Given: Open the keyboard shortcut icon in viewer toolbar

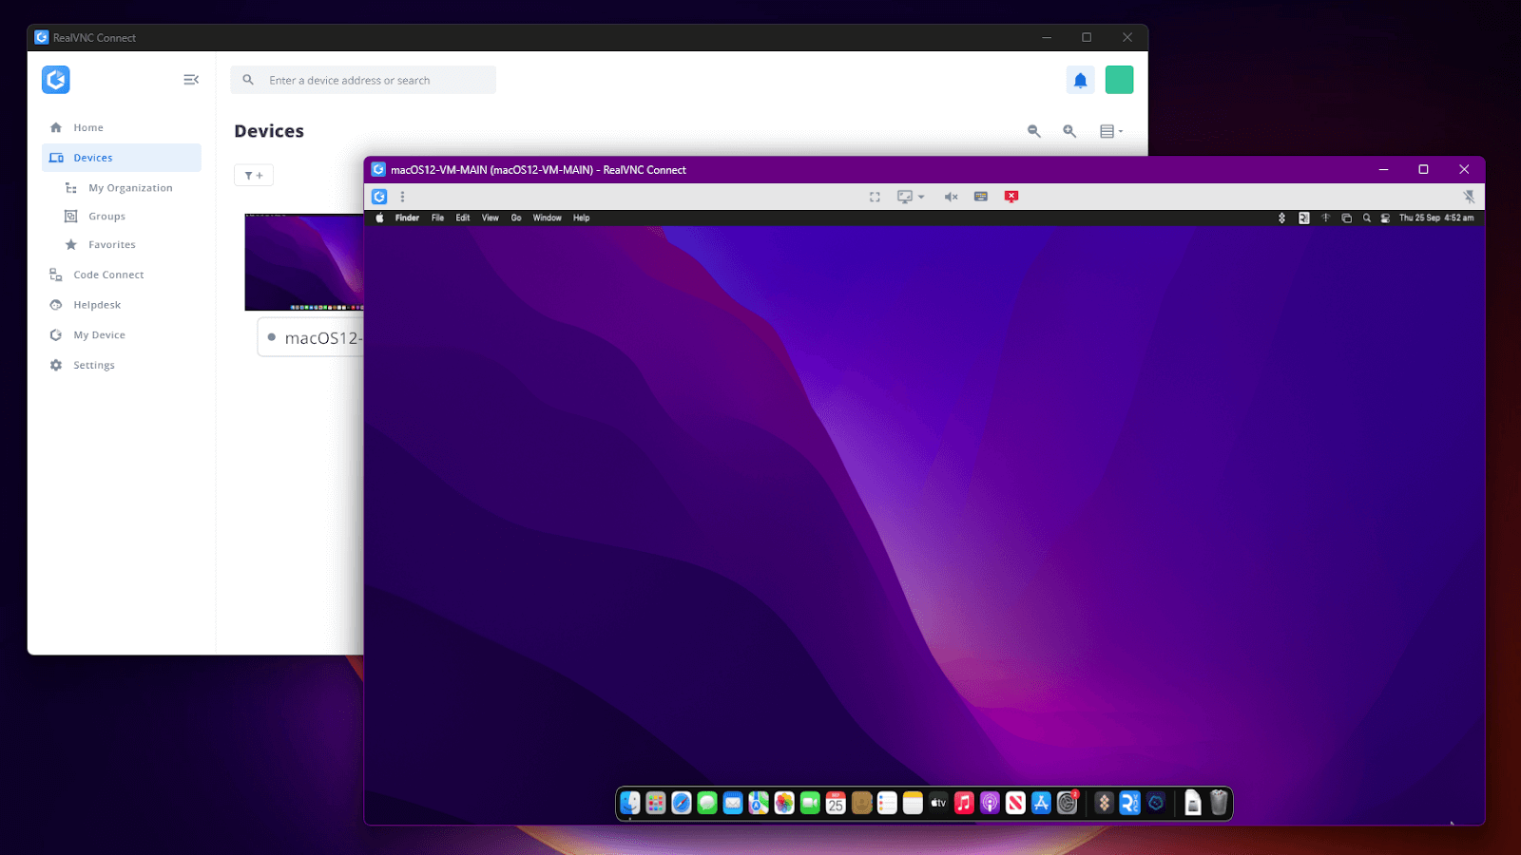Looking at the screenshot, I should pyautogui.click(x=981, y=197).
